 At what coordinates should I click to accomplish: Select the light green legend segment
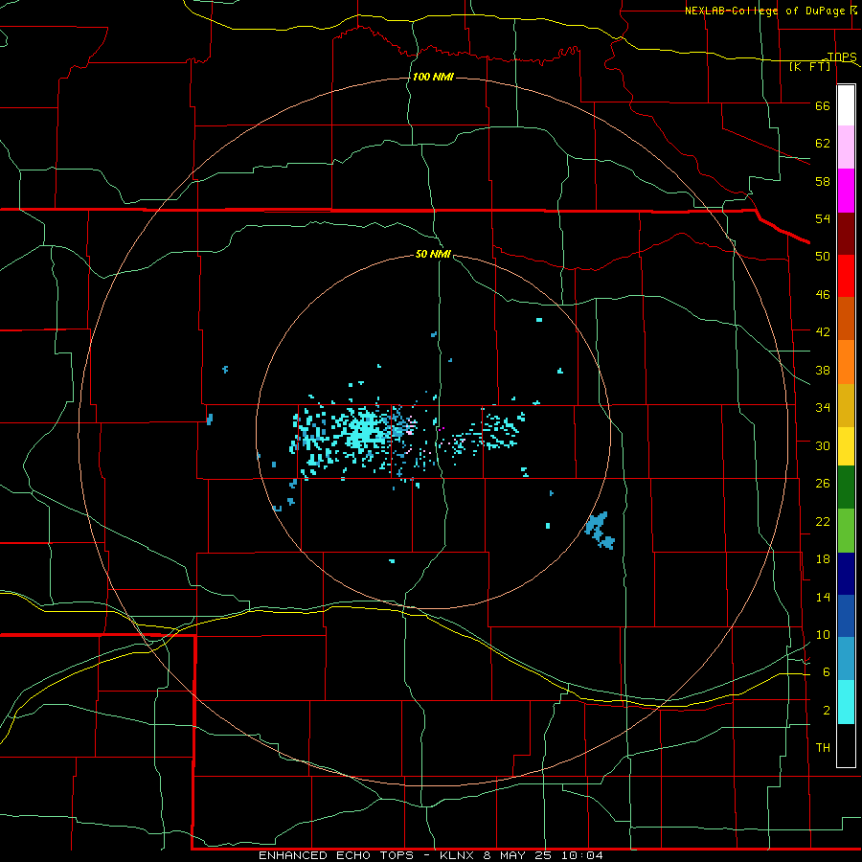(846, 531)
